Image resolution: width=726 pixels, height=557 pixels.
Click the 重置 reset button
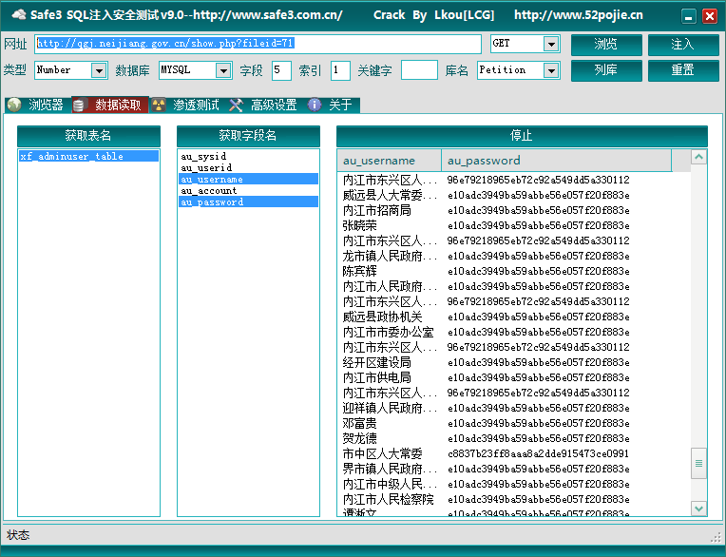[683, 70]
